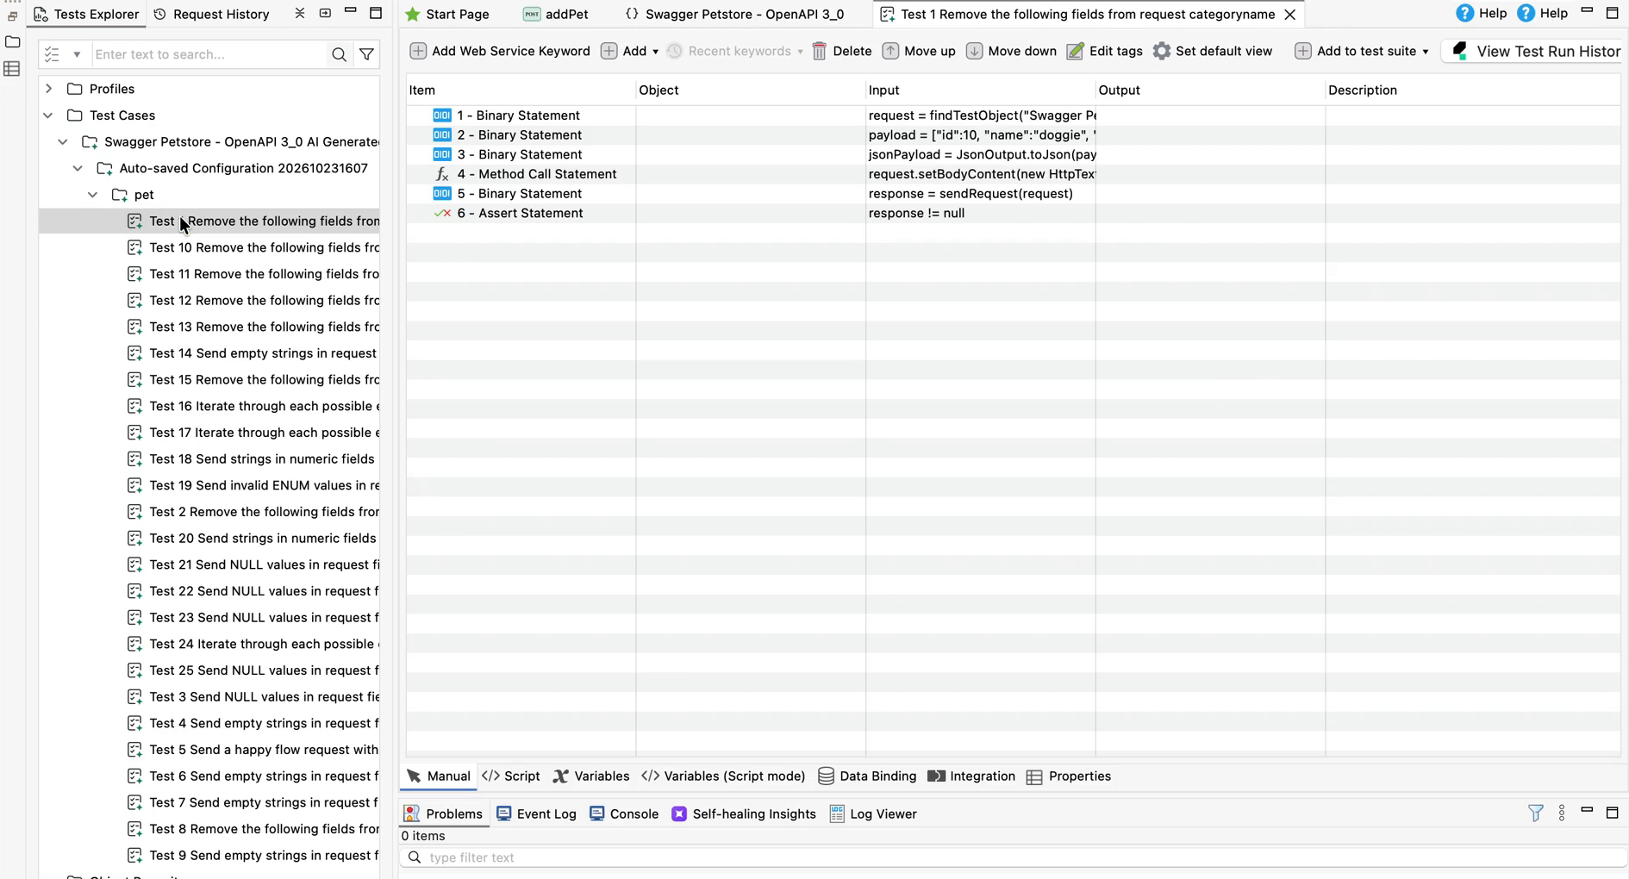Screen dimensions: 1629x879
Task: Click the icon on the 1 - Binary Statement row
Action: click(x=442, y=115)
